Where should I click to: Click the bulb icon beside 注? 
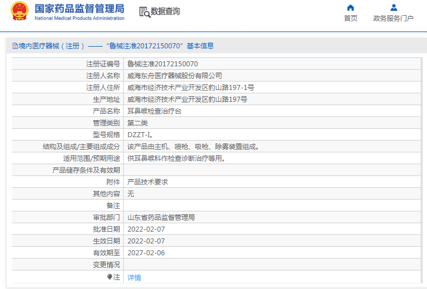point(110,277)
